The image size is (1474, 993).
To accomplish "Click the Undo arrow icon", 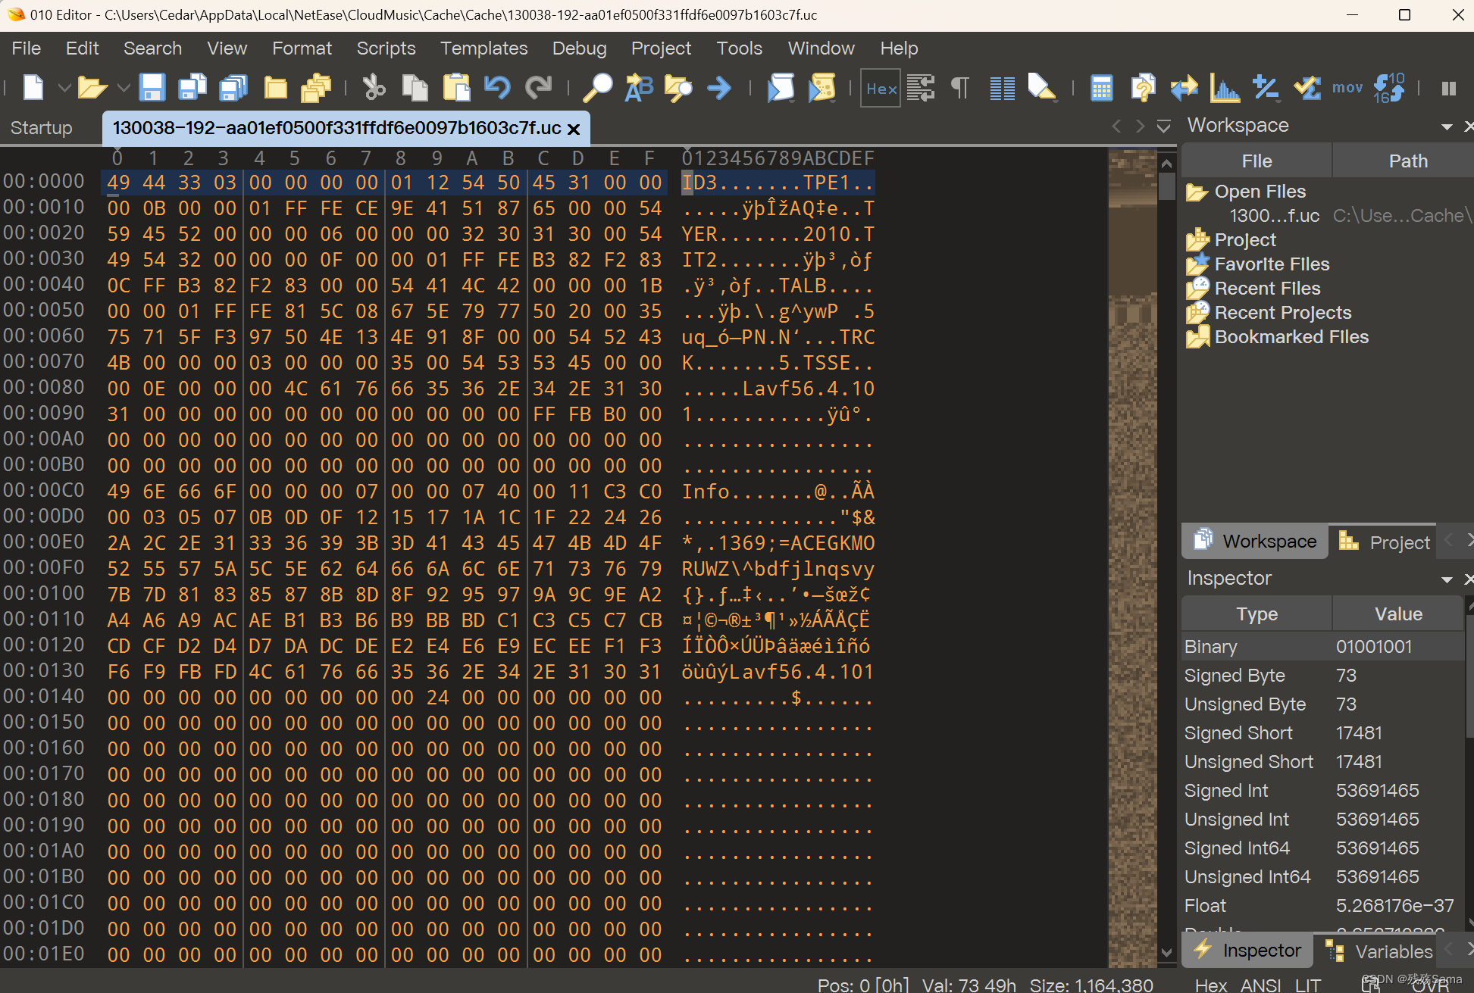I will 497,88.
